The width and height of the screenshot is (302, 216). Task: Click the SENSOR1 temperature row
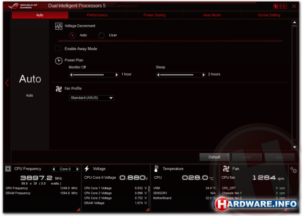185,193
